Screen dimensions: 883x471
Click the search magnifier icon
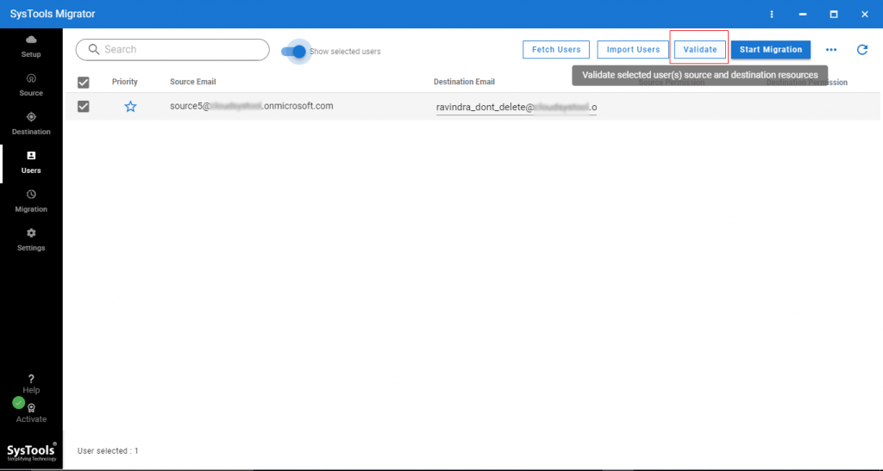pos(93,49)
